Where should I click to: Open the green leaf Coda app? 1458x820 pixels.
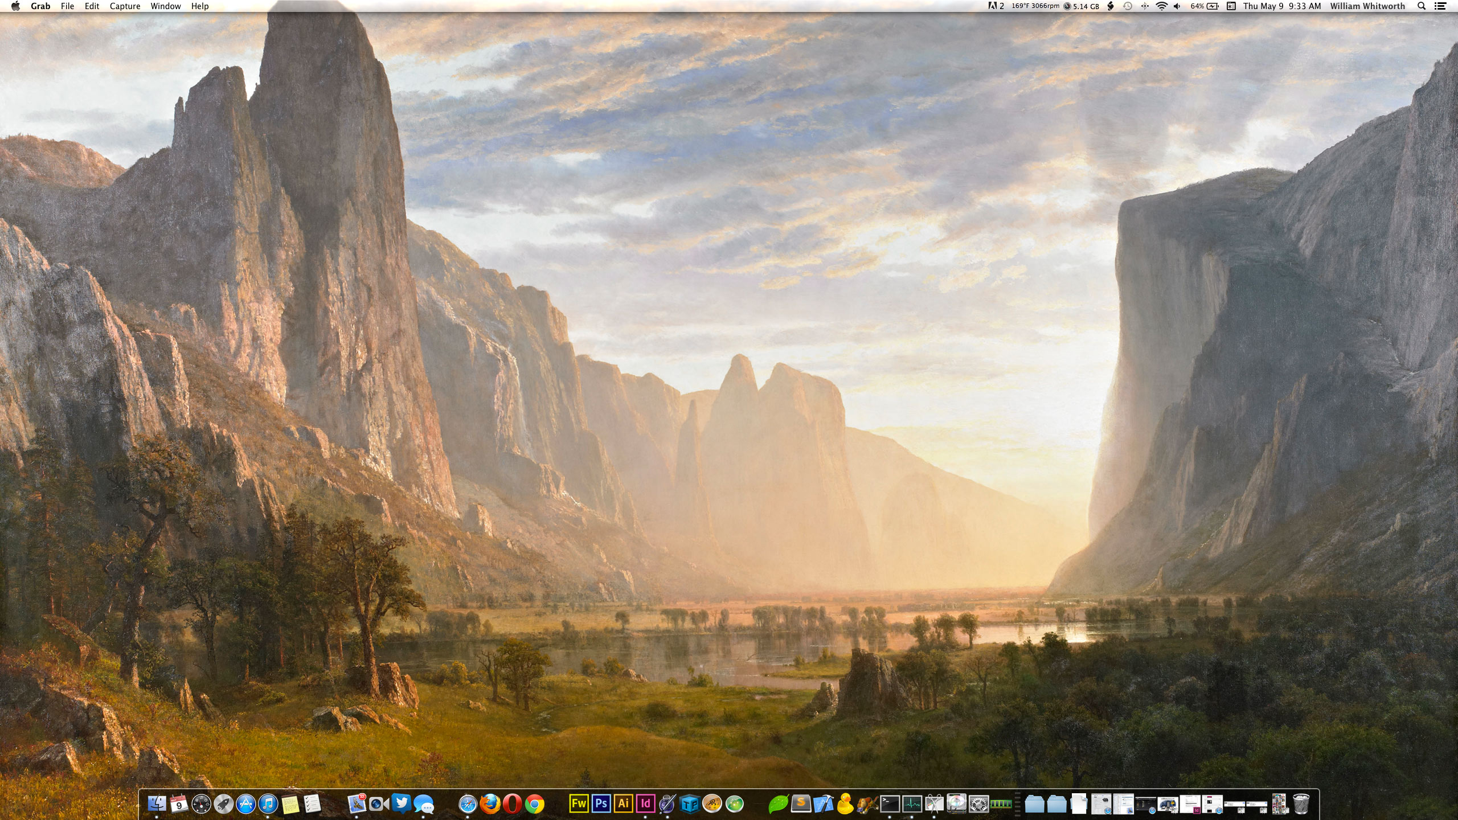click(779, 803)
